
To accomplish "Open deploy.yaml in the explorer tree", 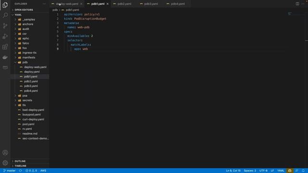I will (32, 72).
